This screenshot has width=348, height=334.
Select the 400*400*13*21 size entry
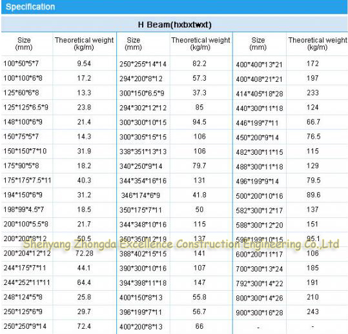coord(259,64)
